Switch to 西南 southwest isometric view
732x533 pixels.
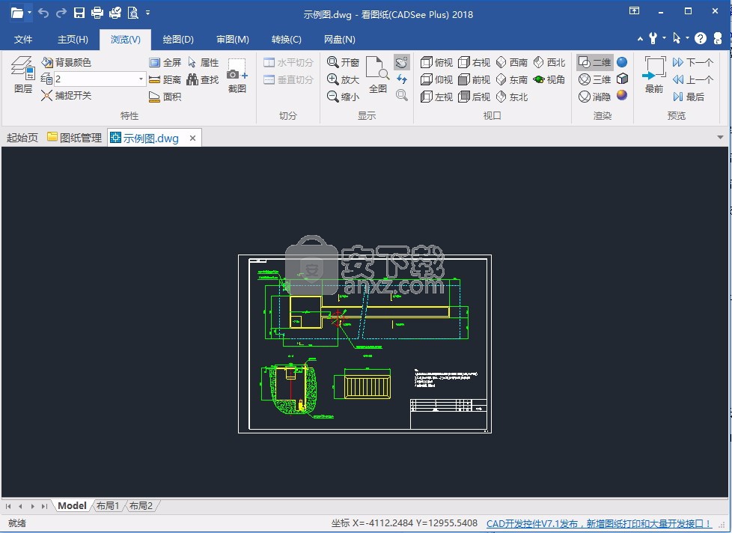tap(512, 62)
